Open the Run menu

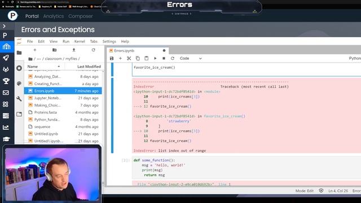[x=66, y=41]
